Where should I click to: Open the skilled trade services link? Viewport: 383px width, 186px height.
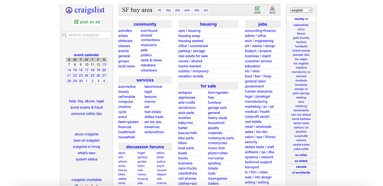click(154, 117)
